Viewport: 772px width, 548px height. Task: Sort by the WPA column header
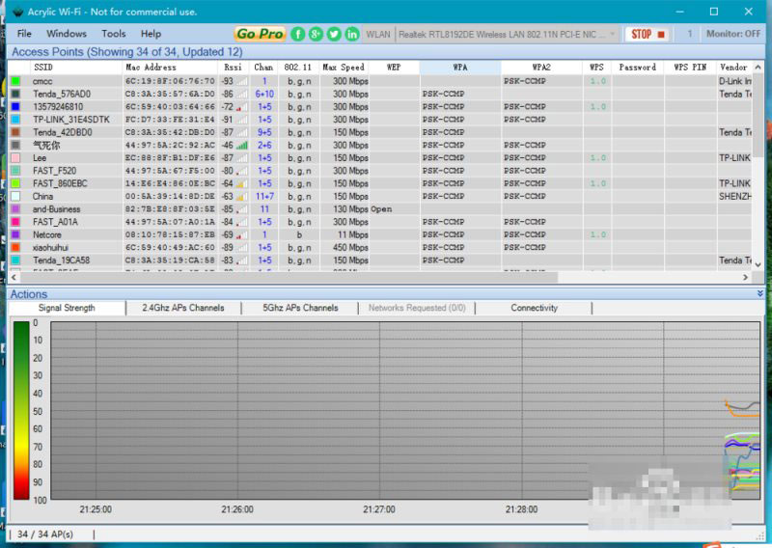click(460, 67)
